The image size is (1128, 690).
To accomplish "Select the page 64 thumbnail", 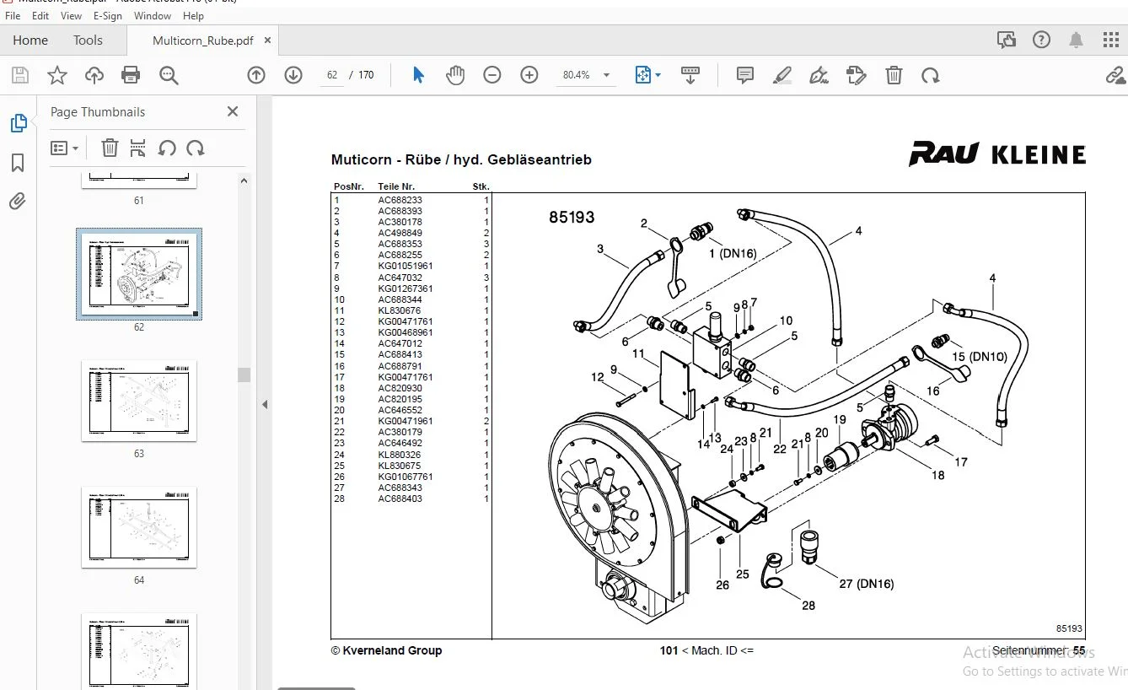I will tap(139, 527).
